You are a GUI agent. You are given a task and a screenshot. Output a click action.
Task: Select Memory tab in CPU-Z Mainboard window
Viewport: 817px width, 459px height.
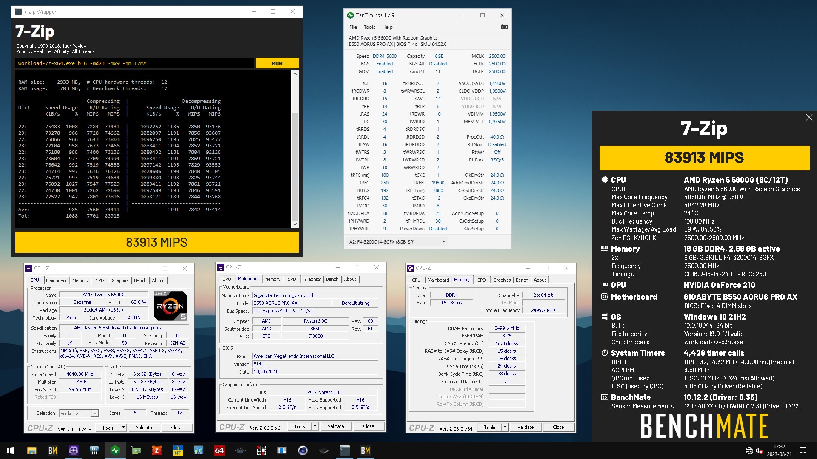click(272, 279)
